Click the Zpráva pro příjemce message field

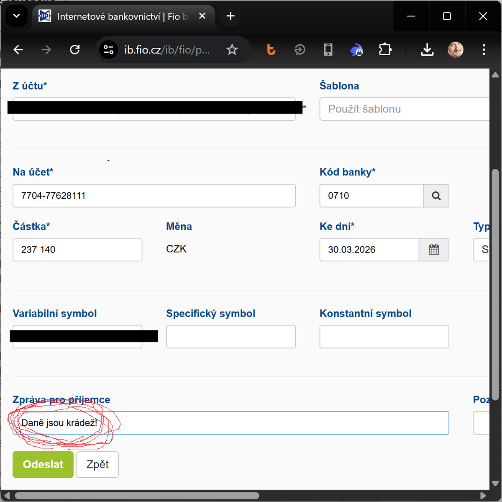(231, 423)
